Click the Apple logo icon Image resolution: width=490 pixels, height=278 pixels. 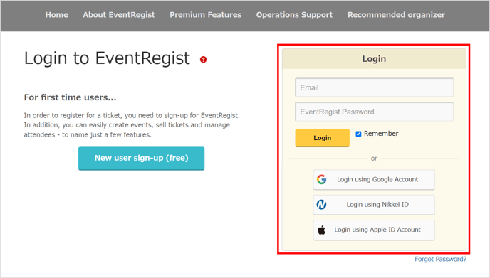point(322,230)
